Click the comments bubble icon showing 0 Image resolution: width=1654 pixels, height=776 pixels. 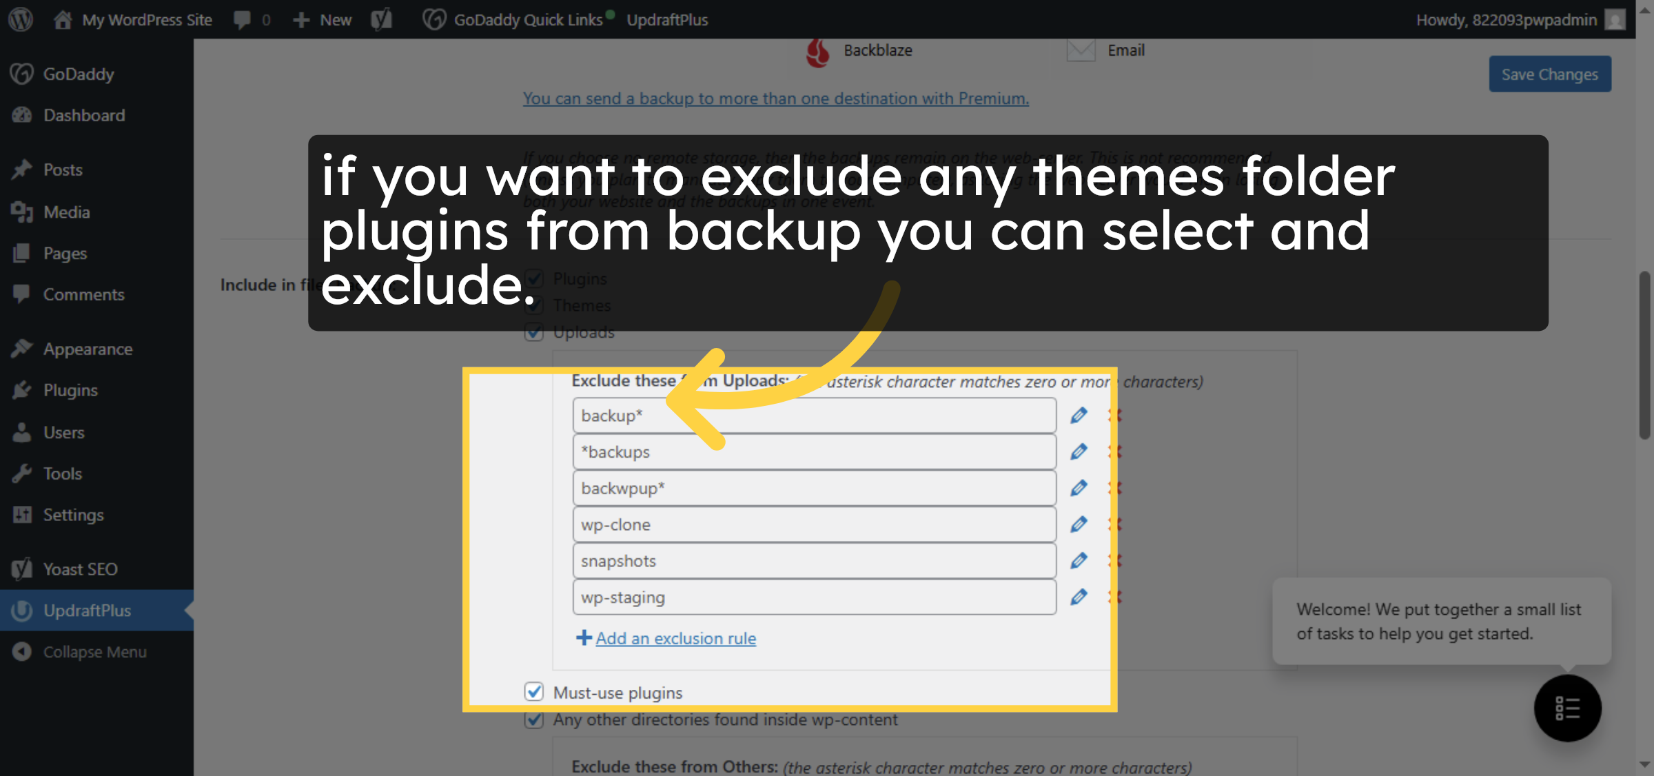(x=243, y=19)
